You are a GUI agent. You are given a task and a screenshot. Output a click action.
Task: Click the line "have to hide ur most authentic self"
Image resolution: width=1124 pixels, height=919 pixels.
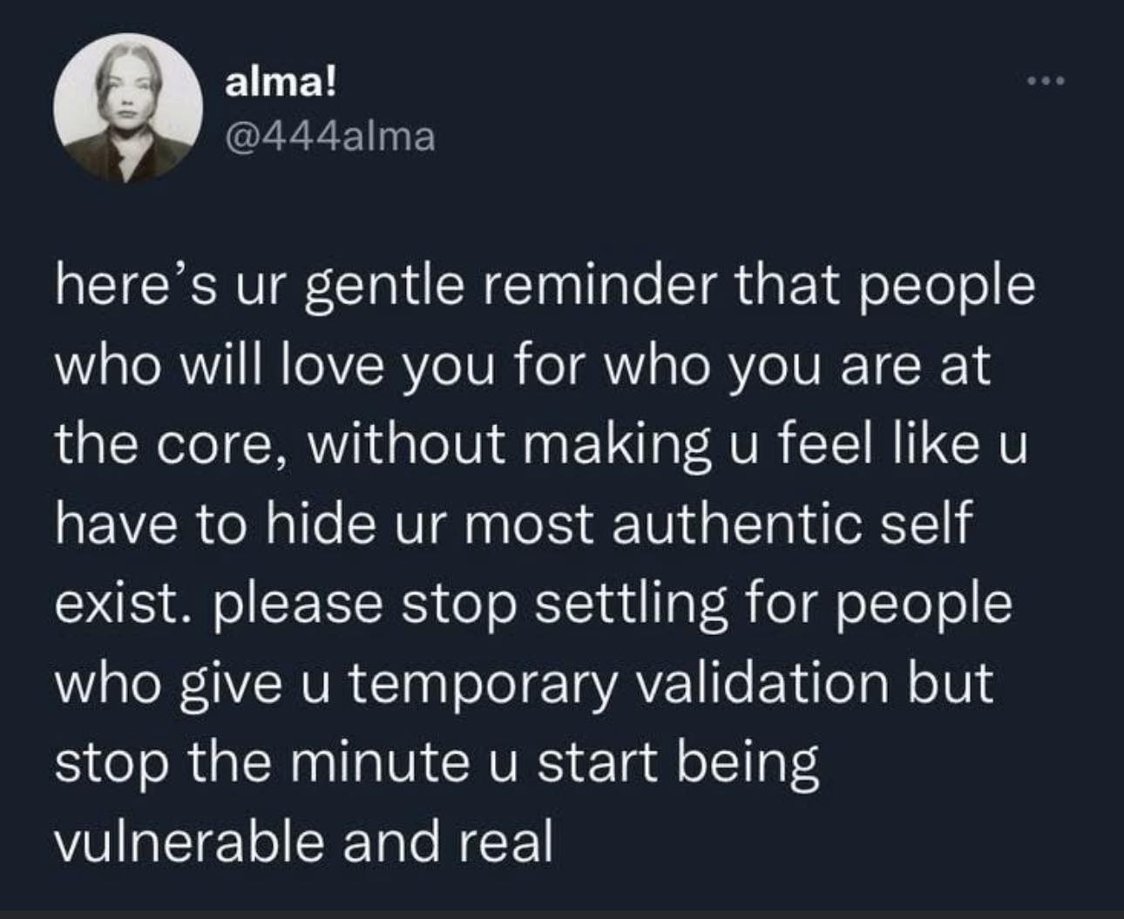(x=513, y=526)
